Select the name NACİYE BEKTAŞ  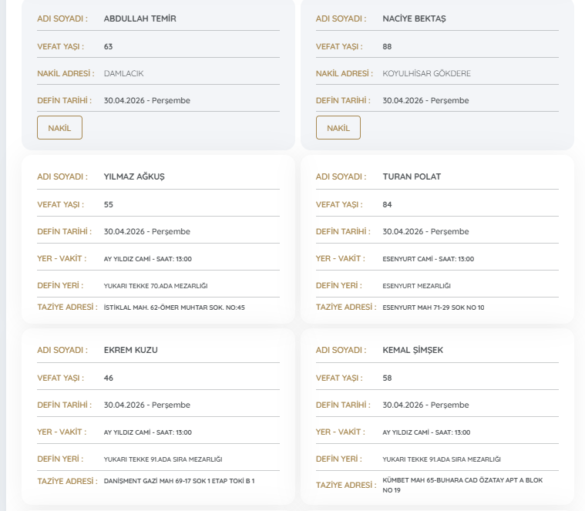[414, 18]
